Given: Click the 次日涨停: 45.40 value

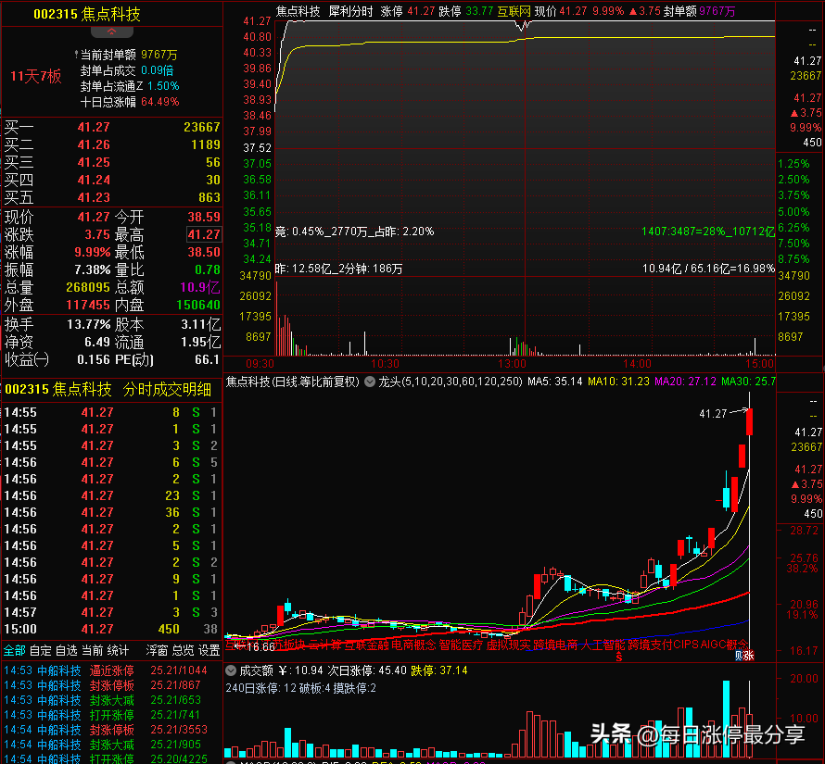Looking at the screenshot, I should (367, 670).
